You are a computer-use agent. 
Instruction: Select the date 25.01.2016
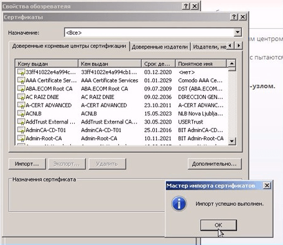(x=158, y=130)
